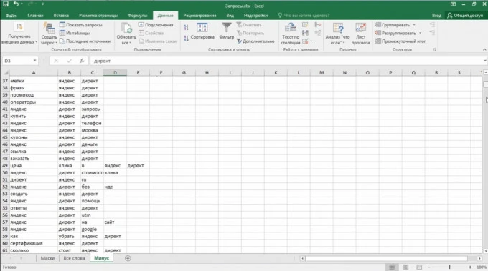Select cell with стоимость in row 50
This screenshot has width=488, height=271.
coord(92,172)
